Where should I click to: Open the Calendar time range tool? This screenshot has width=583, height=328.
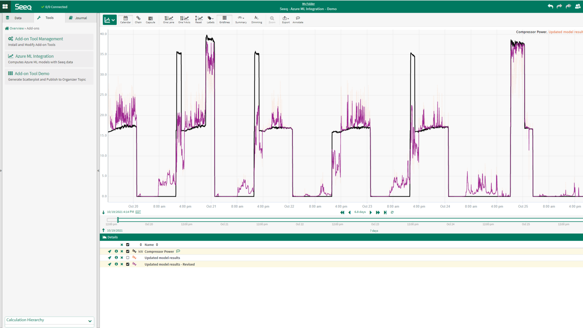(x=125, y=19)
